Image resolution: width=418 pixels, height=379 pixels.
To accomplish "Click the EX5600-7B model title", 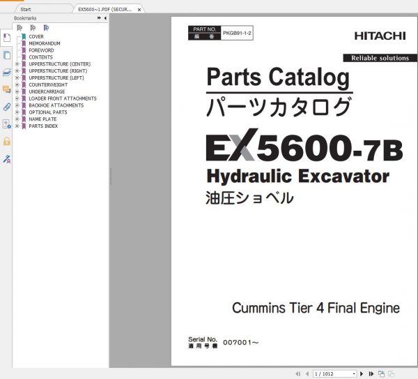I will coord(304,146).
